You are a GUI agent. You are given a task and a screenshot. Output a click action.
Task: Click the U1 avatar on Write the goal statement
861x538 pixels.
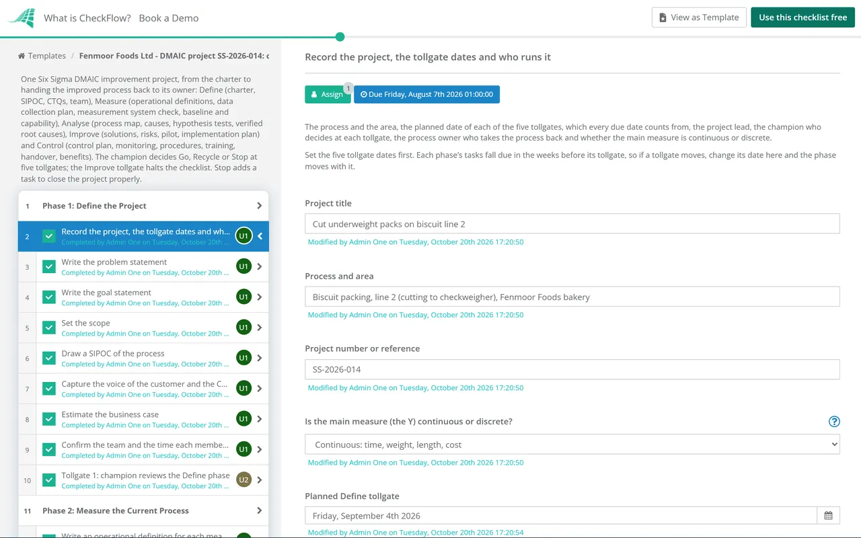244,297
